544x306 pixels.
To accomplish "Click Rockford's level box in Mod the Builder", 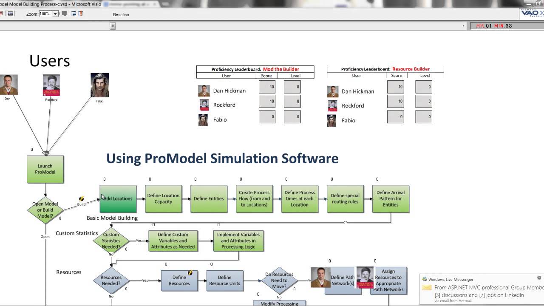I will [292, 102].
